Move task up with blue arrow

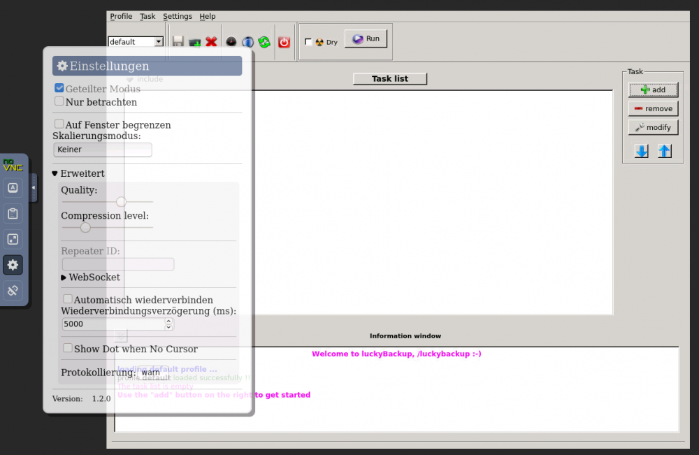click(665, 151)
